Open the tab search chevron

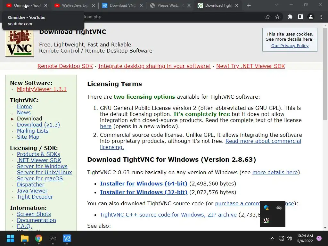point(276,4)
